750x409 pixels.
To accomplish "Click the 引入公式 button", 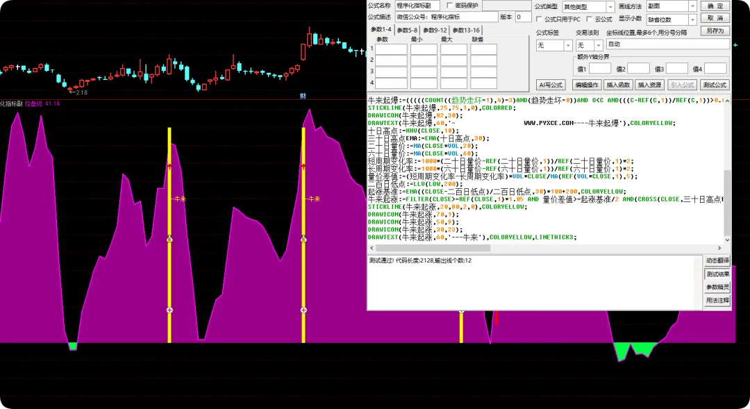I will point(682,85).
